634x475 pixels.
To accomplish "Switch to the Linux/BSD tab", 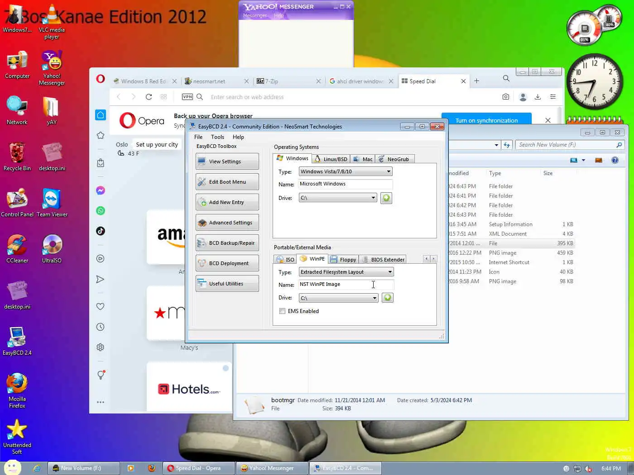I will tap(331, 159).
